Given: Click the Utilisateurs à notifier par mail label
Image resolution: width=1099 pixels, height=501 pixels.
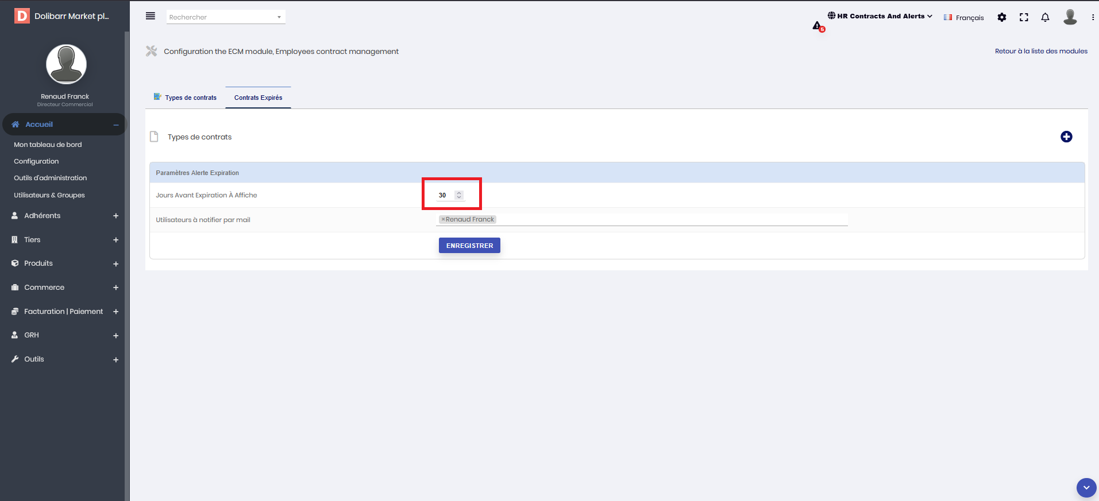Looking at the screenshot, I should (203, 220).
